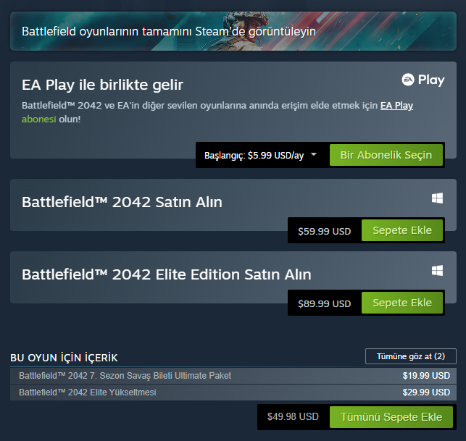
Task: Select Battlefield 2042 Elite Yükseltmesi row
Action: point(233,392)
